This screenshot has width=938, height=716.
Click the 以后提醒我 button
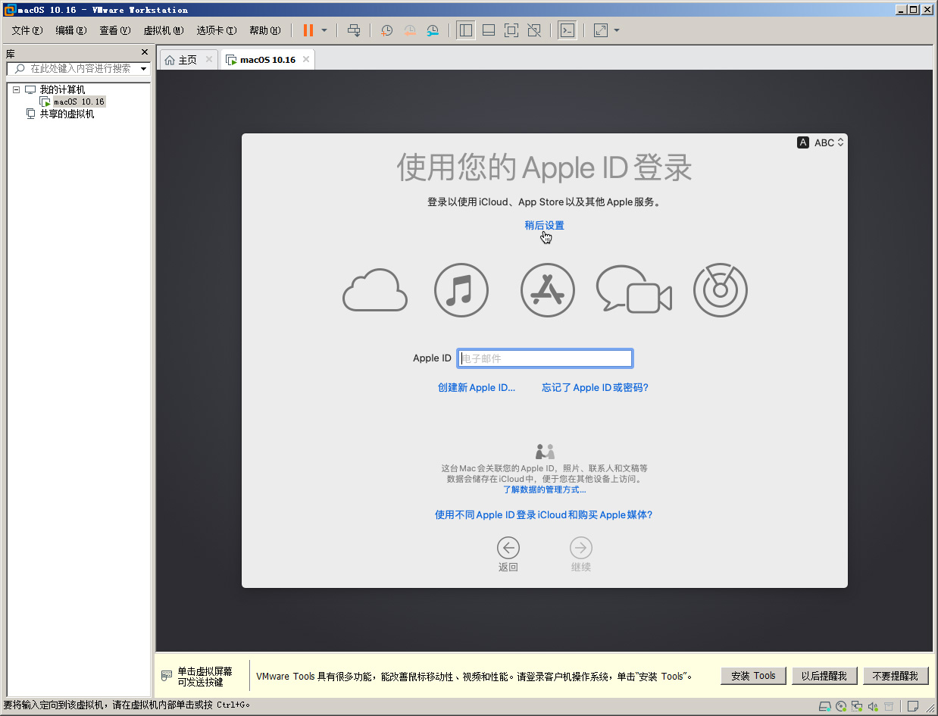(824, 676)
